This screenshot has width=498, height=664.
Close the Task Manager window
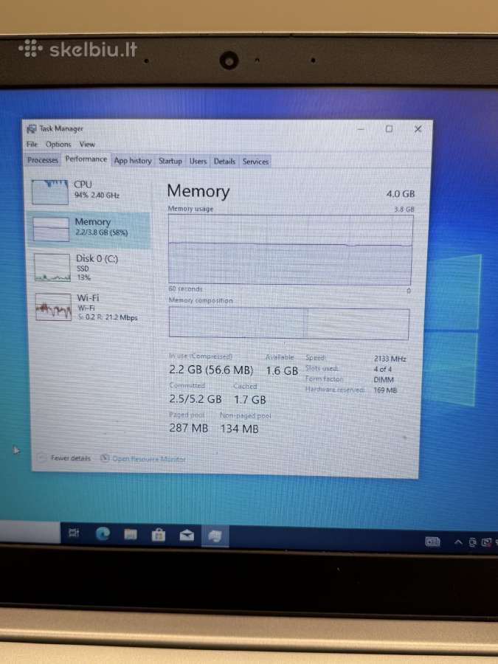click(418, 128)
